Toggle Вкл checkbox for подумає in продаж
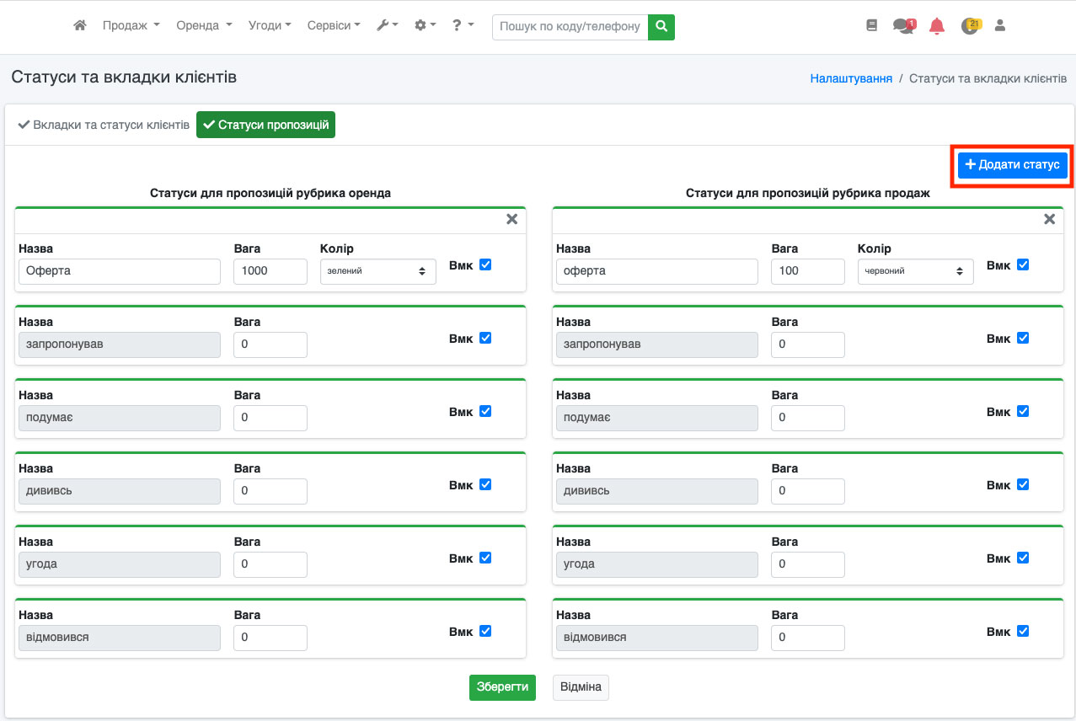This screenshot has width=1076, height=721. pyautogui.click(x=1023, y=411)
